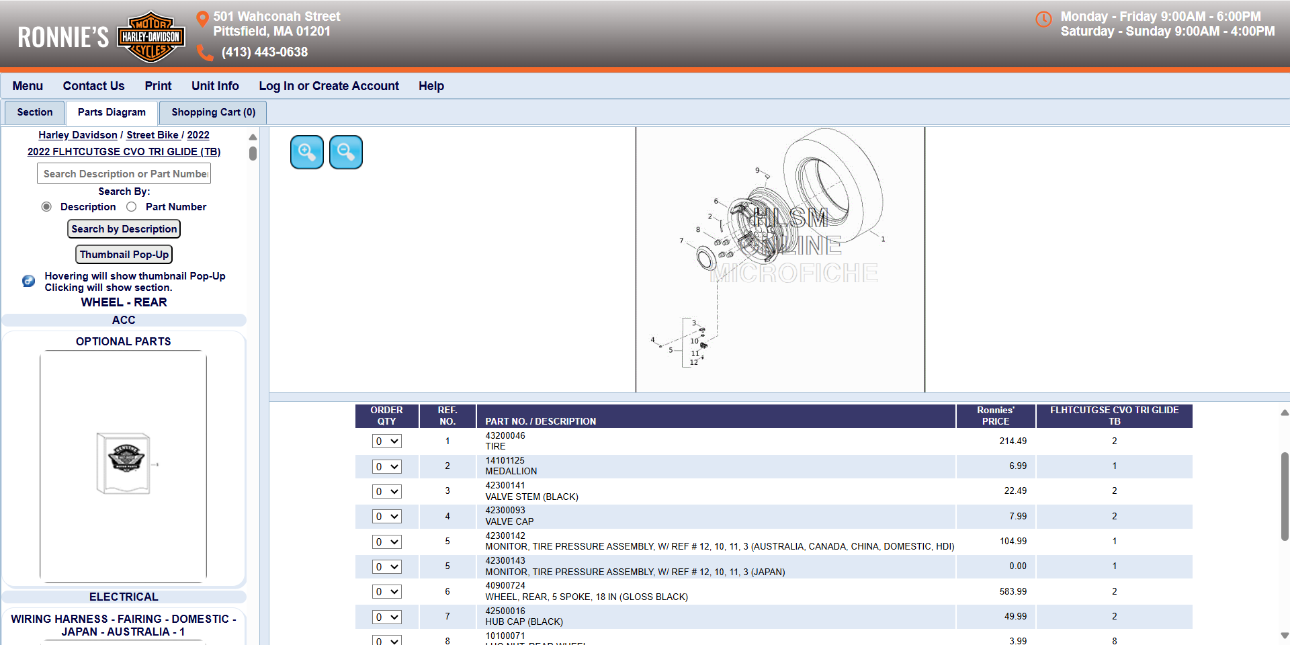This screenshot has width=1290, height=645.
Task: Click the Search by Description button
Action: pos(124,229)
